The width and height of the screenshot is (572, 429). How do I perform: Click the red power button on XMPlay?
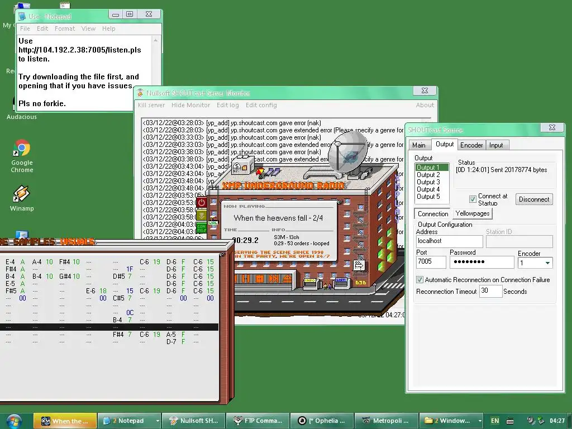(x=202, y=202)
